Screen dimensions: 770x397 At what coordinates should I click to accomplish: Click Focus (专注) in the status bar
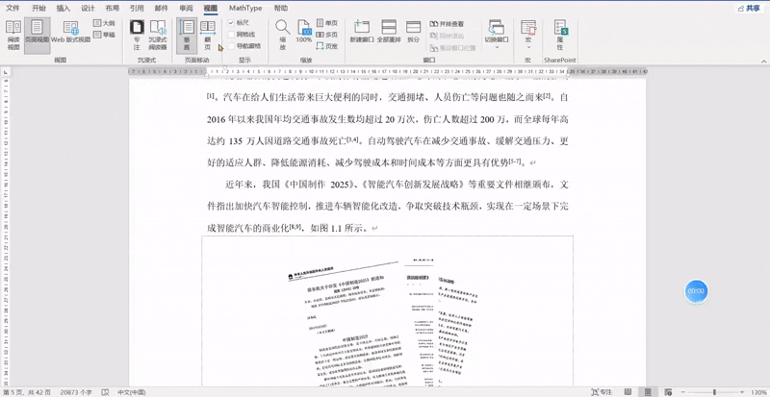603,392
